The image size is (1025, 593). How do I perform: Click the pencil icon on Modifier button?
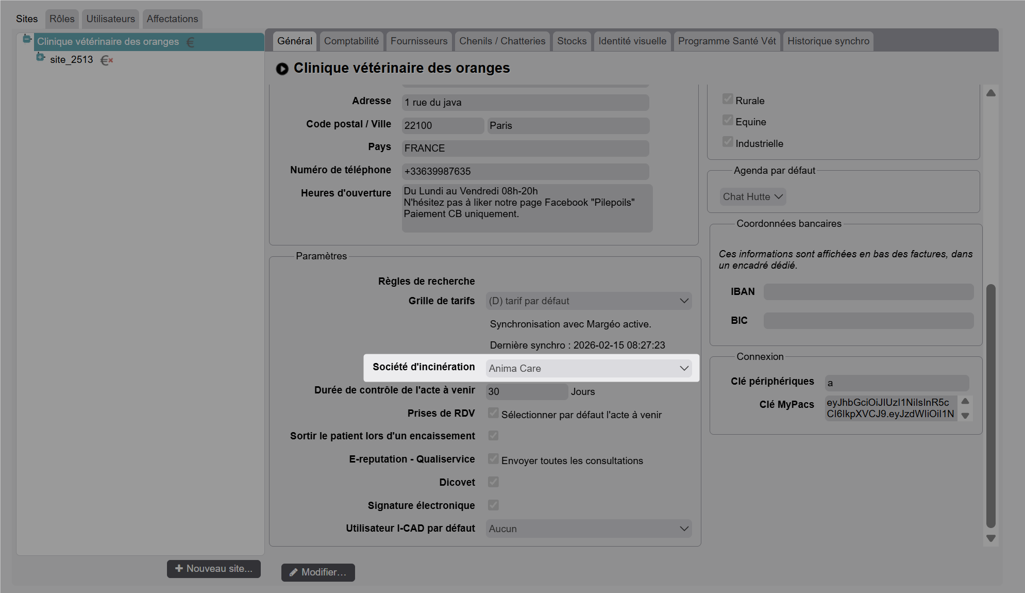pos(293,572)
